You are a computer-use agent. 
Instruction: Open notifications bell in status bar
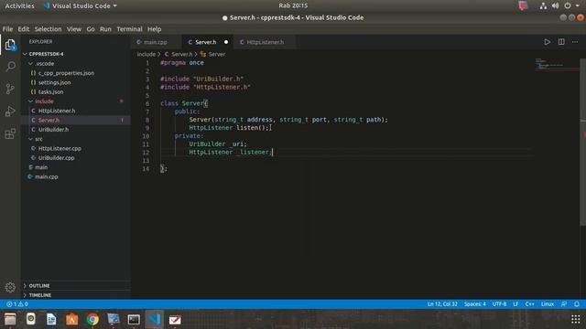click(577, 304)
